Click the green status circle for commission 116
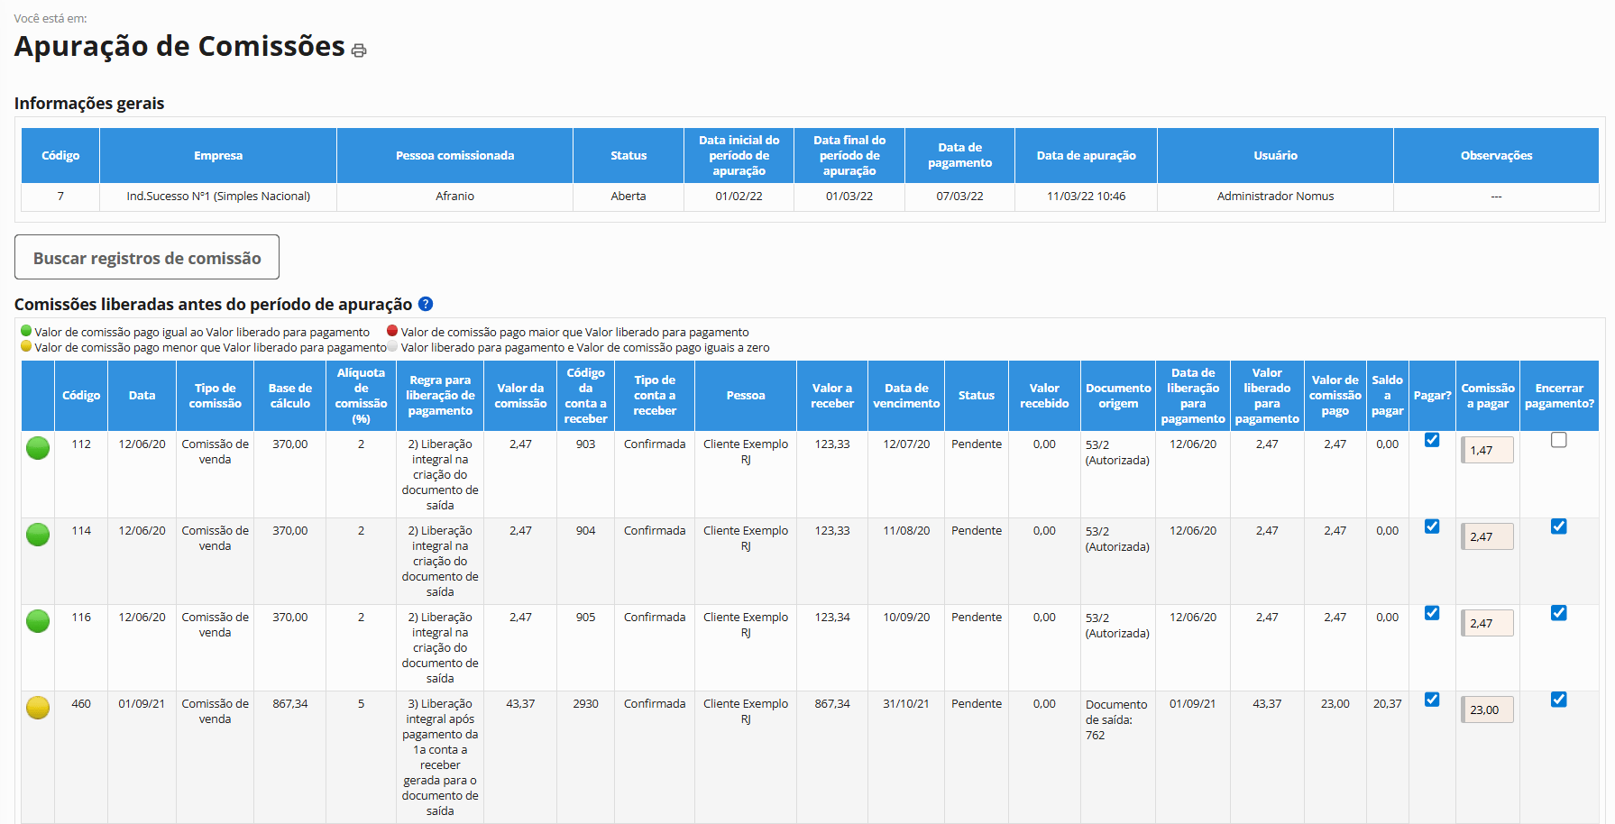 [38, 621]
